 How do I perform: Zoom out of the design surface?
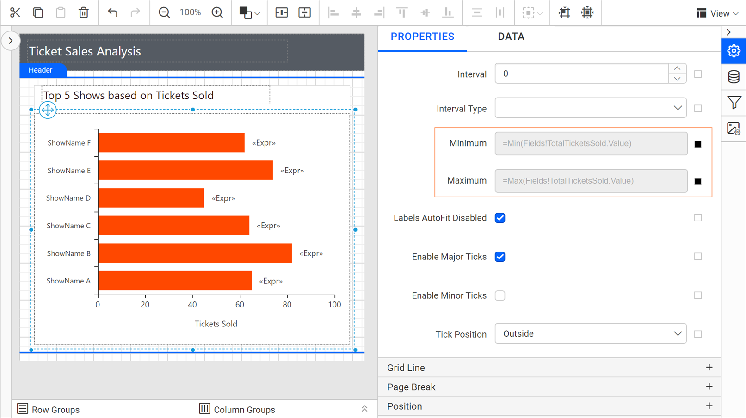(x=164, y=12)
